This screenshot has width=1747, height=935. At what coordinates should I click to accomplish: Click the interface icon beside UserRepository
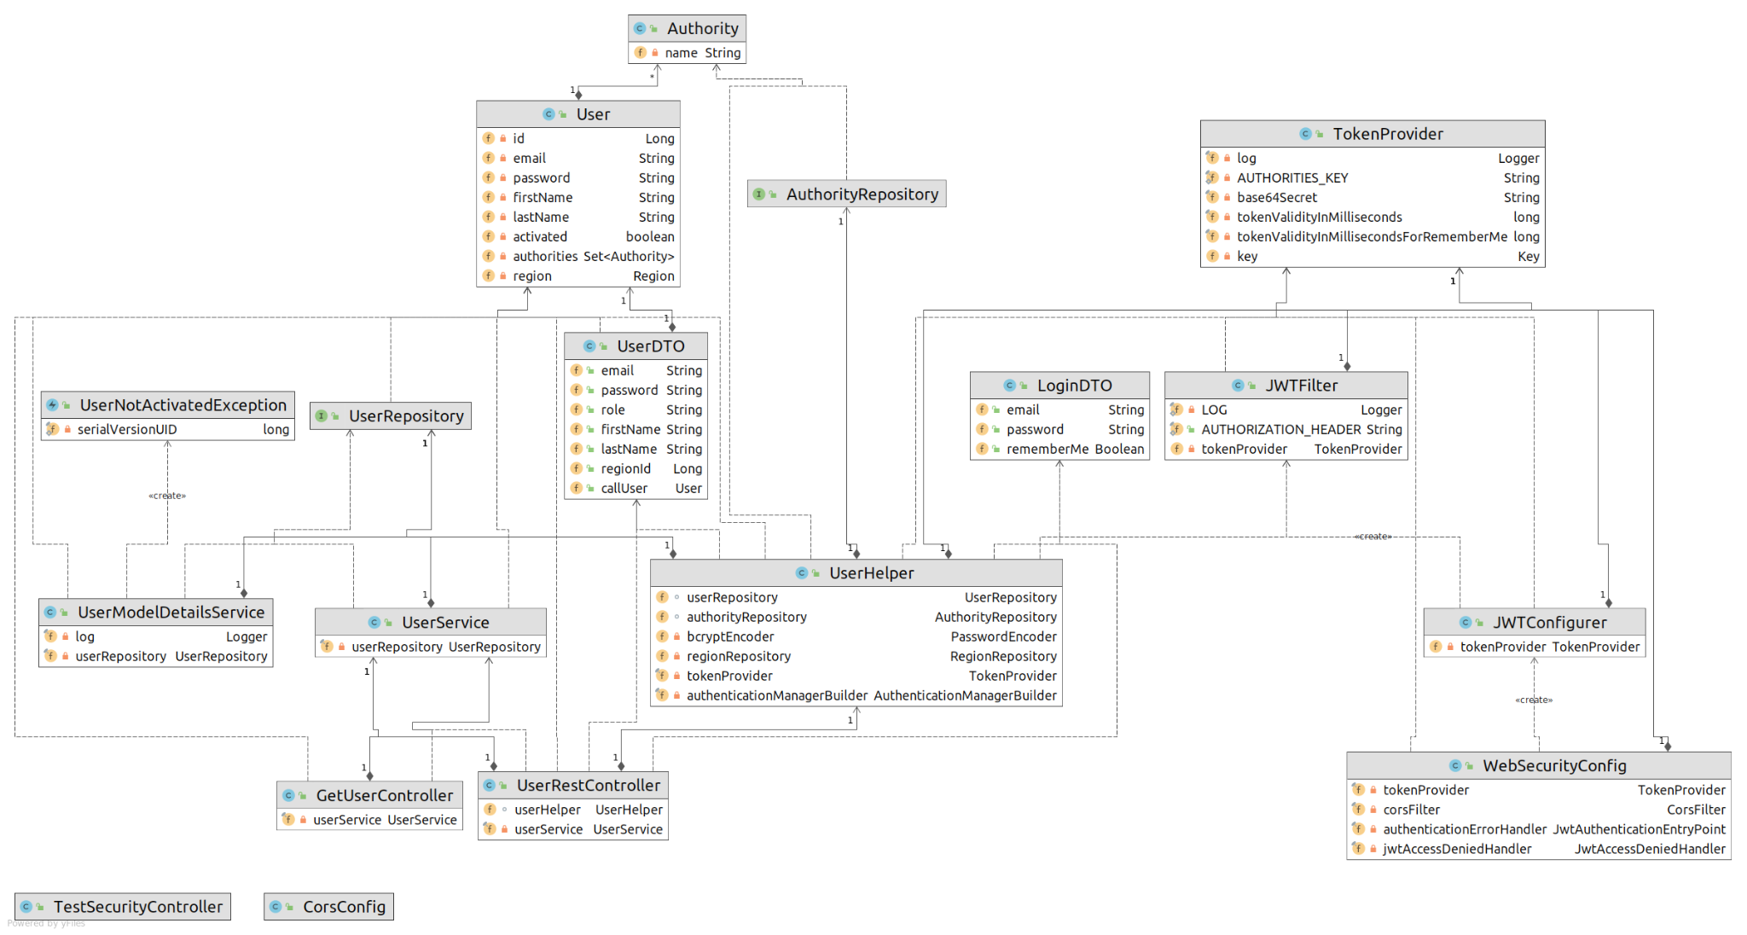tap(322, 416)
